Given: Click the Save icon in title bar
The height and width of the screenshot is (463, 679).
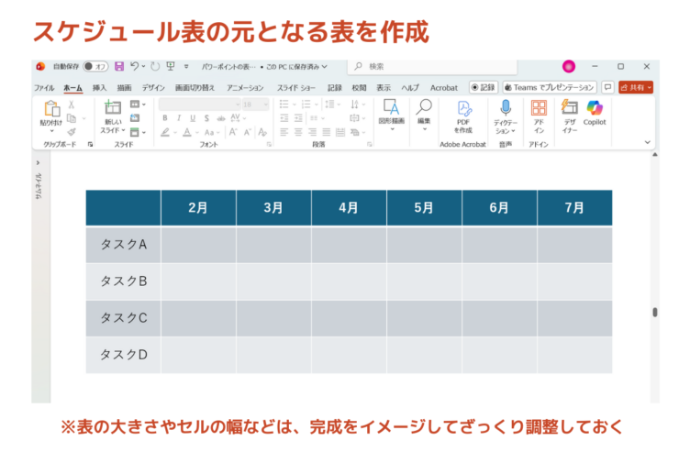Looking at the screenshot, I should [119, 66].
